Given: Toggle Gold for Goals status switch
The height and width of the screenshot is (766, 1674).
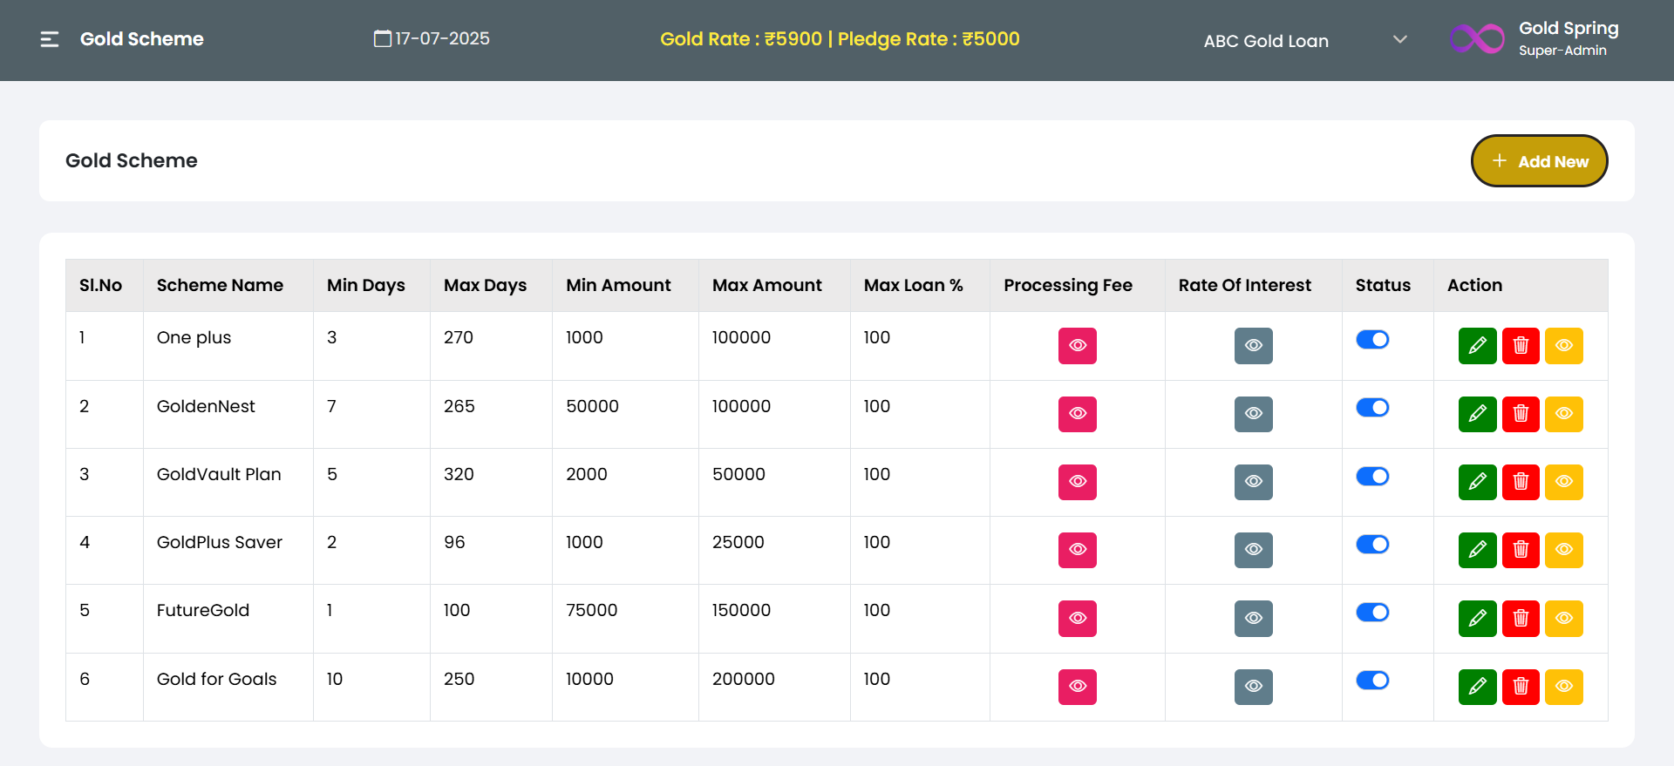Looking at the screenshot, I should pos(1372,680).
